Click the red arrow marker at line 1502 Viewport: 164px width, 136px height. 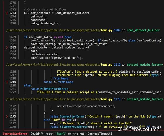coord(7,48)
